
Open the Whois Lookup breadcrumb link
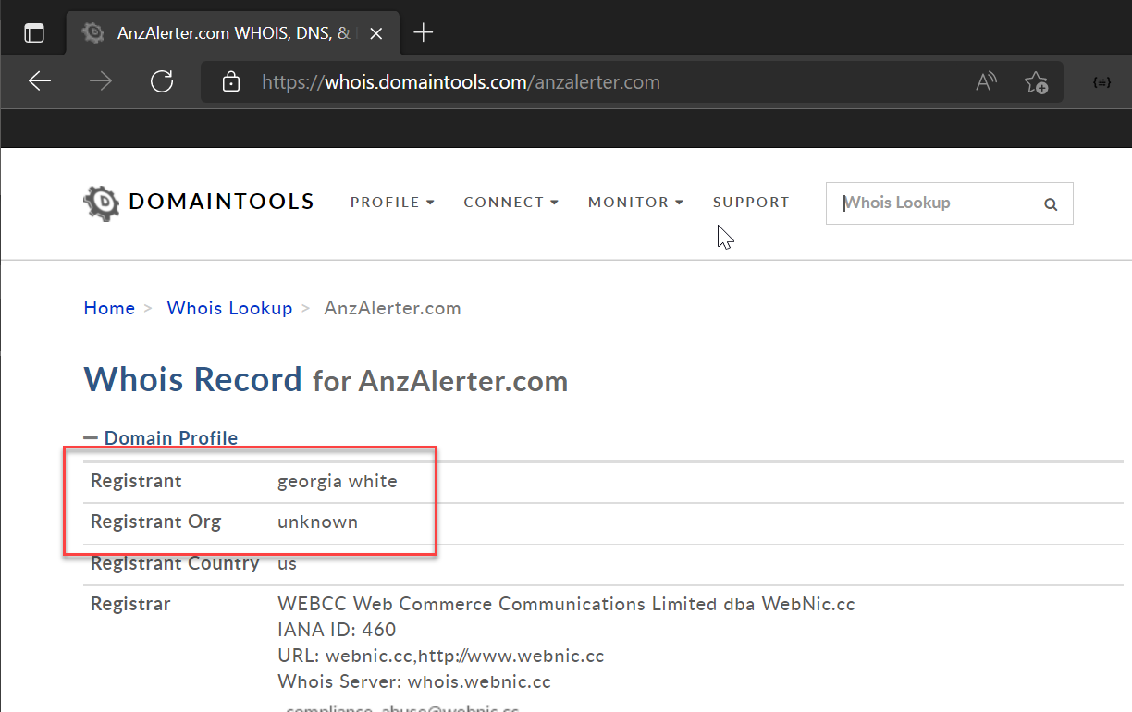pyautogui.click(x=229, y=308)
